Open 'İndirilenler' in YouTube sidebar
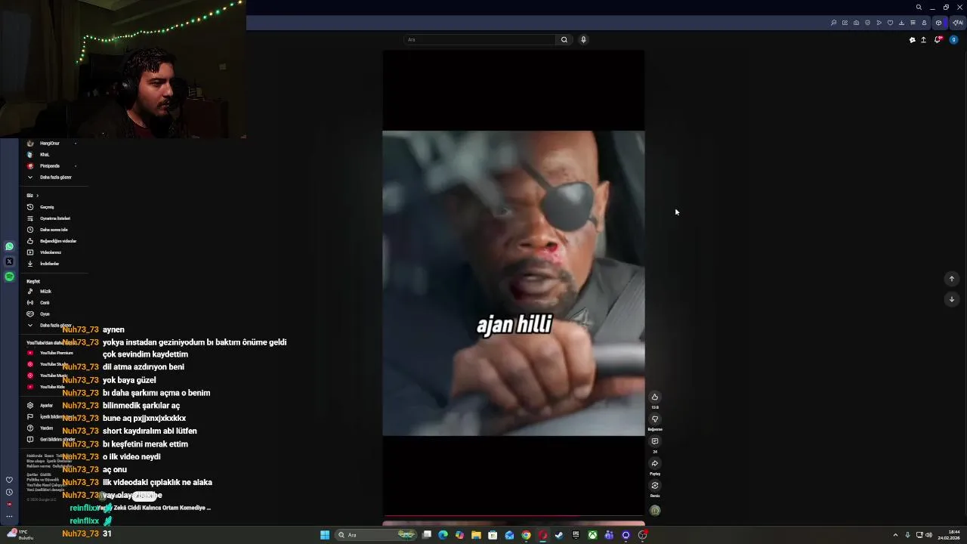This screenshot has height=544, width=967. pyautogui.click(x=49, y=264)
